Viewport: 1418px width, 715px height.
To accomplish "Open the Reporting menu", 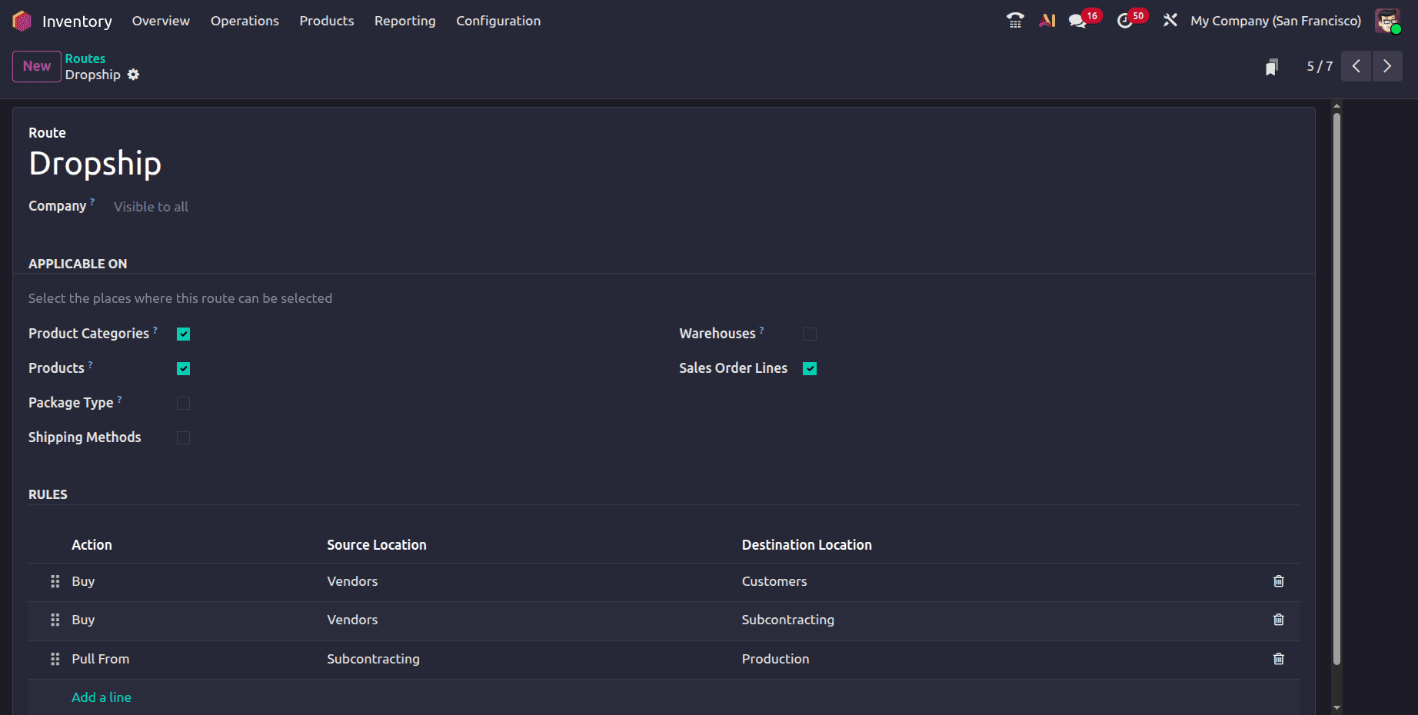I will click(404, 21).
